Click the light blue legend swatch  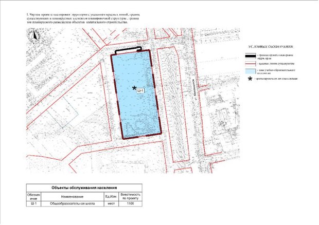coord(251,71)
